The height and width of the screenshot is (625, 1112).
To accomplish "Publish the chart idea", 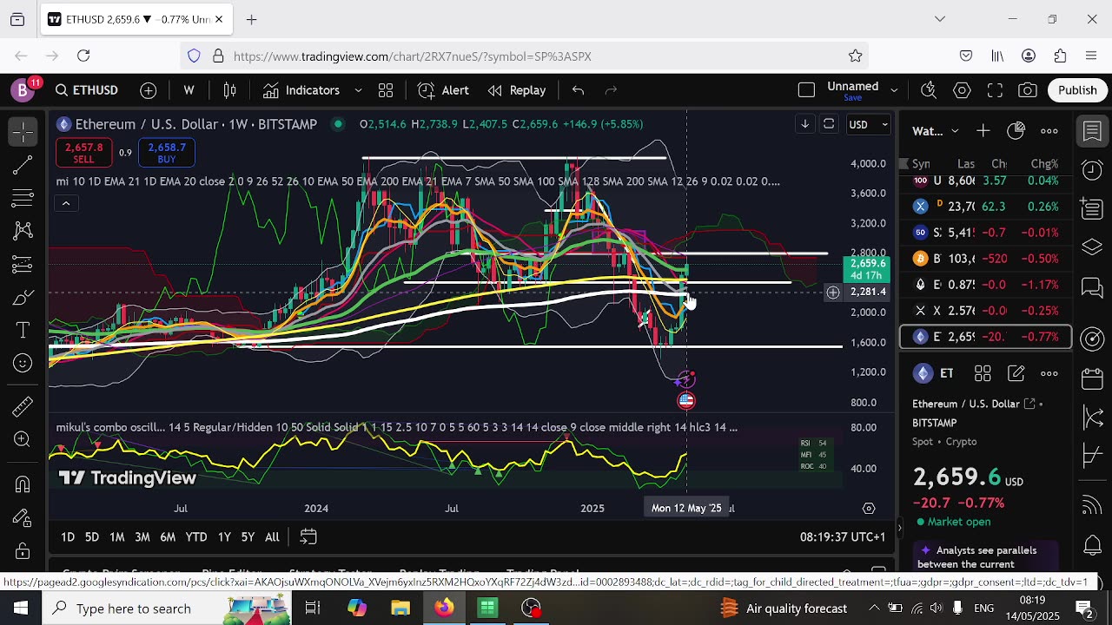I will tap(1077, 90).
